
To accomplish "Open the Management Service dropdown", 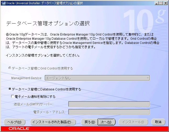I will coord(97,78).
